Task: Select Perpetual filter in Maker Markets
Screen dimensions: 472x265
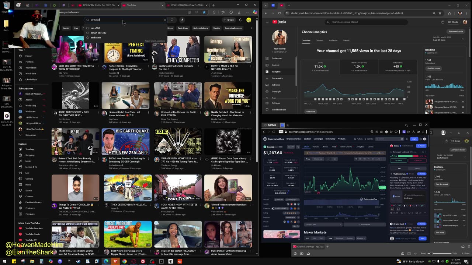Action: pyautogui.click(x=339, y=238)
